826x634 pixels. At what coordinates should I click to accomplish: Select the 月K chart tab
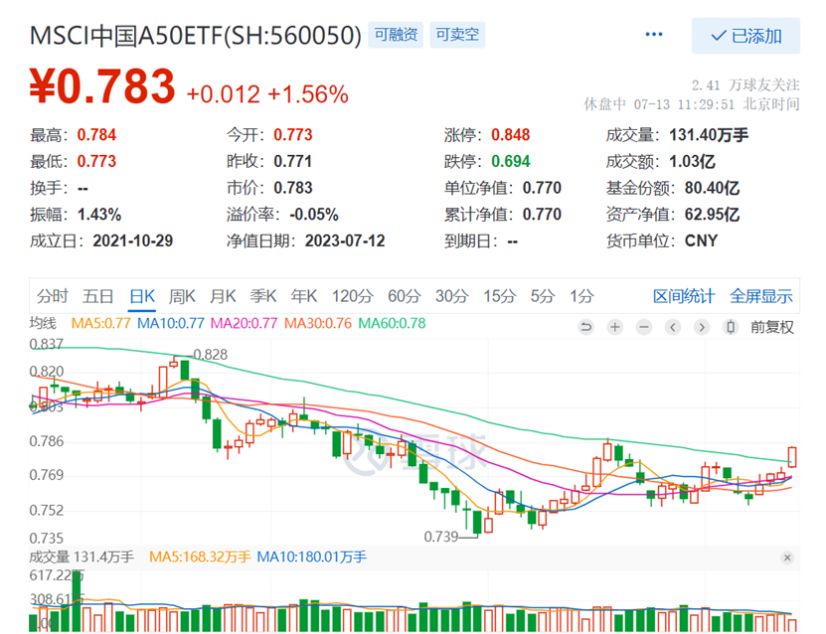point(223,296)
